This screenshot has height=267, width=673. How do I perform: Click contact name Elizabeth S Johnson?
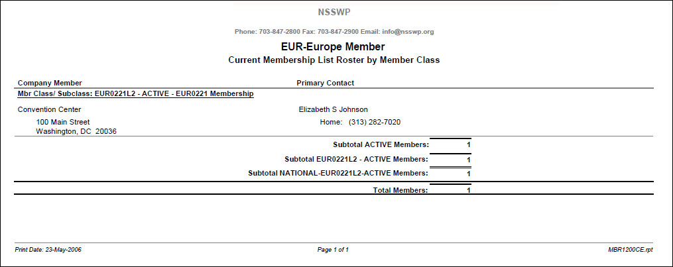point(333,109)
